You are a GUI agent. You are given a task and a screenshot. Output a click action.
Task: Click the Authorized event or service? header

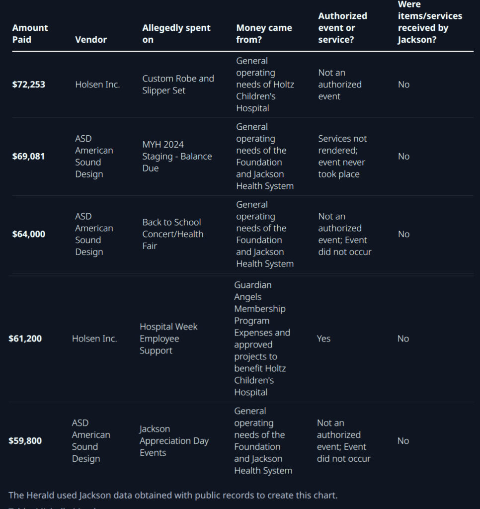342,28
